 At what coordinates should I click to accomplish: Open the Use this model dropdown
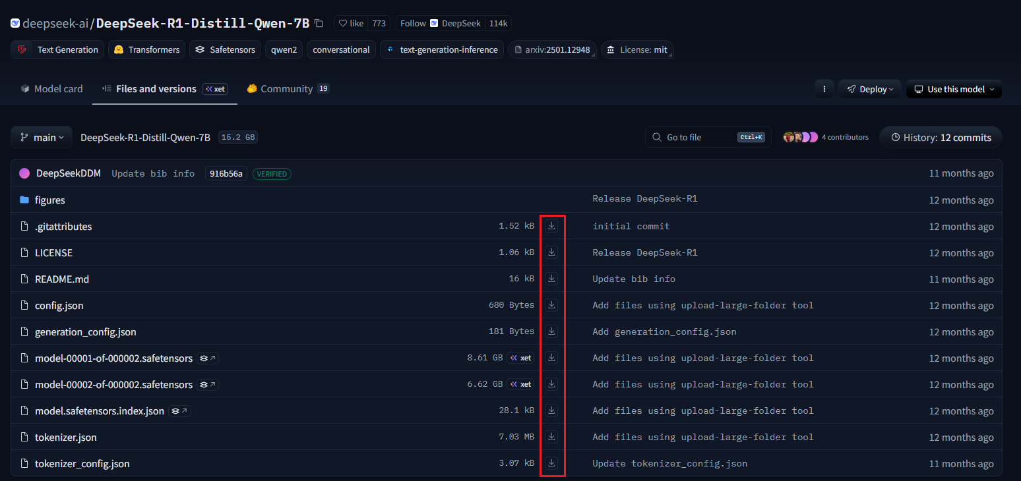954,89
